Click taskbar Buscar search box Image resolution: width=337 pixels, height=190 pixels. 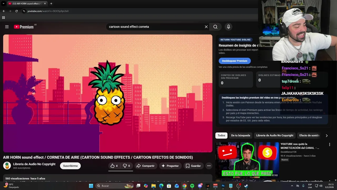pos(115,186)
